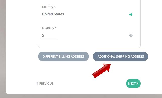162x98 pixels.
Task: Focus the Quantity input containing 5
Action: pos(50,36)
